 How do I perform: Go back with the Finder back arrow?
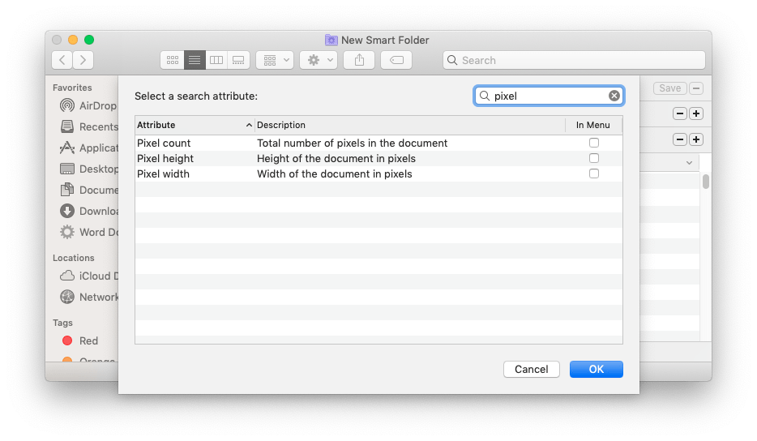(x=62, y=60)
